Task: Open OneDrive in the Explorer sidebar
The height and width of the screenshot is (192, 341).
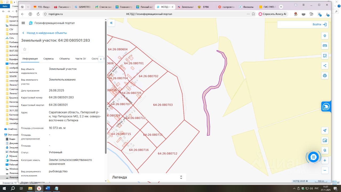Action: [11, 129]
